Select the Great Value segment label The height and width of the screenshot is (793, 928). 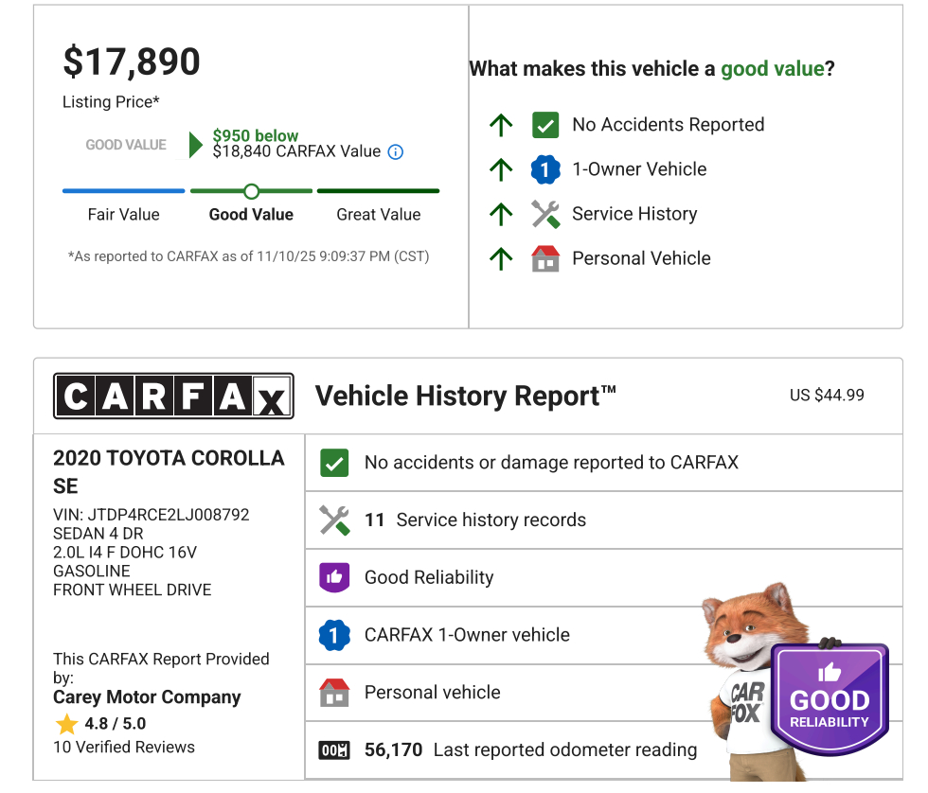click(378, 215)
